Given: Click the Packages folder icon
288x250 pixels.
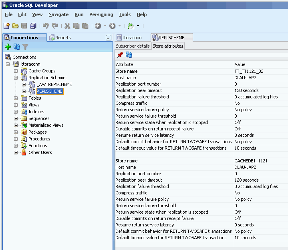Looking at the screenshot, I should click(24, 132).
